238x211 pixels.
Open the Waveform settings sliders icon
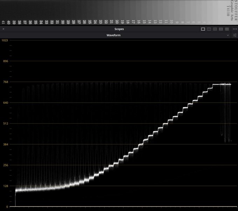(234, 35)
